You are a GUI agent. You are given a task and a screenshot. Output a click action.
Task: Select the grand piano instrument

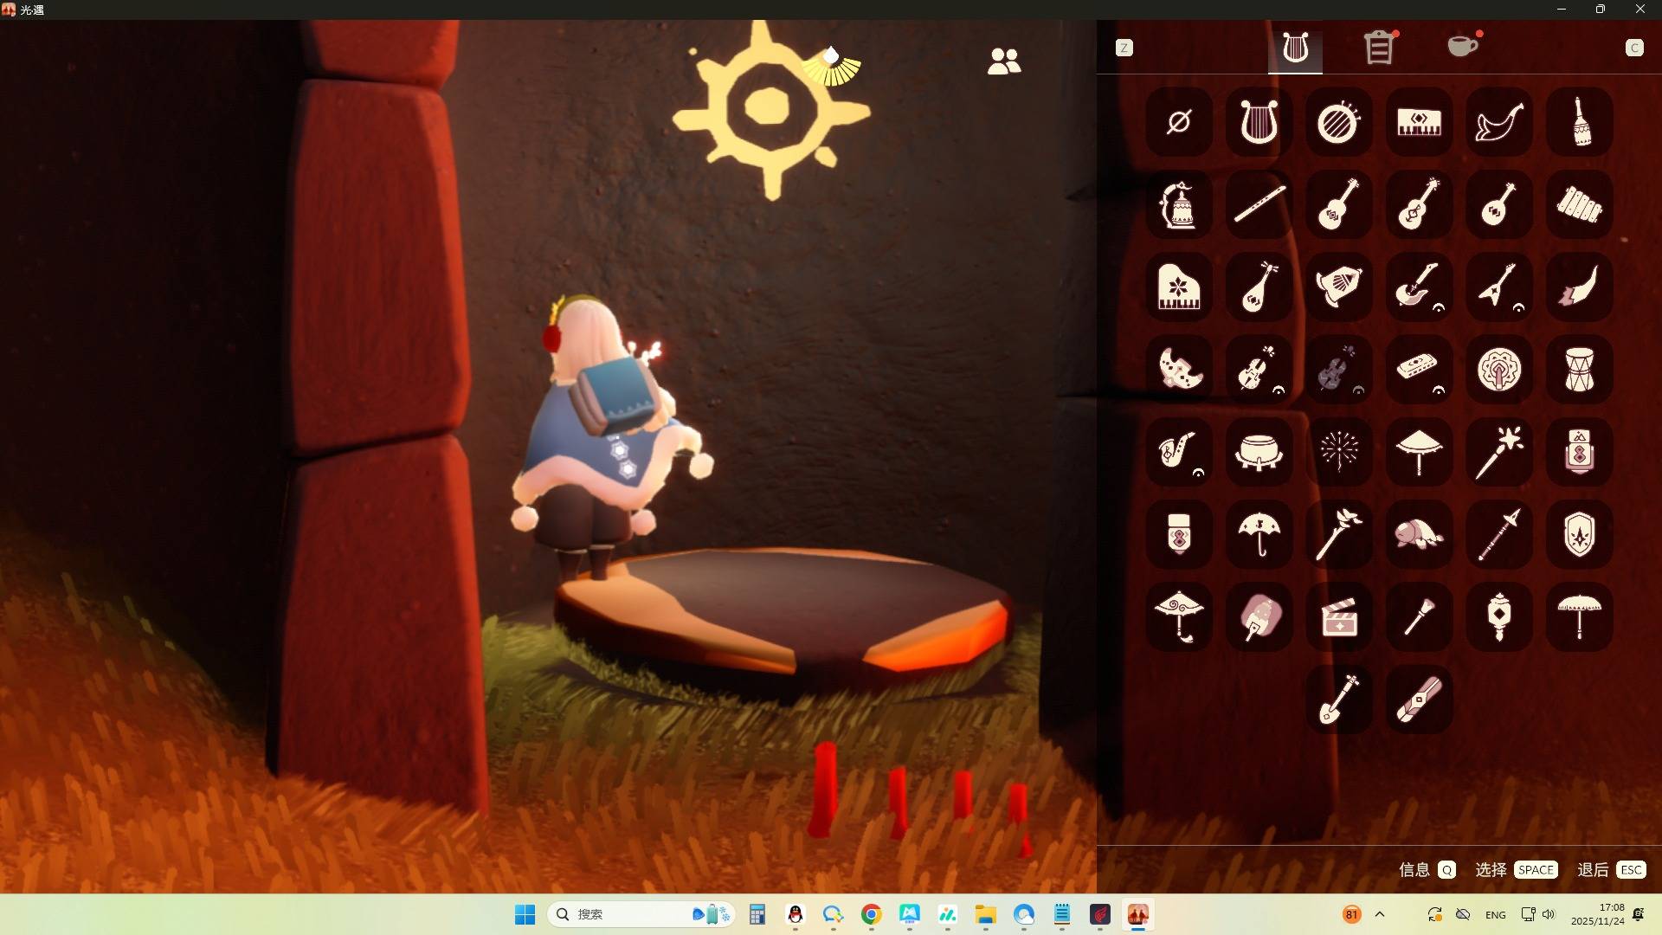pos(1178,287)
